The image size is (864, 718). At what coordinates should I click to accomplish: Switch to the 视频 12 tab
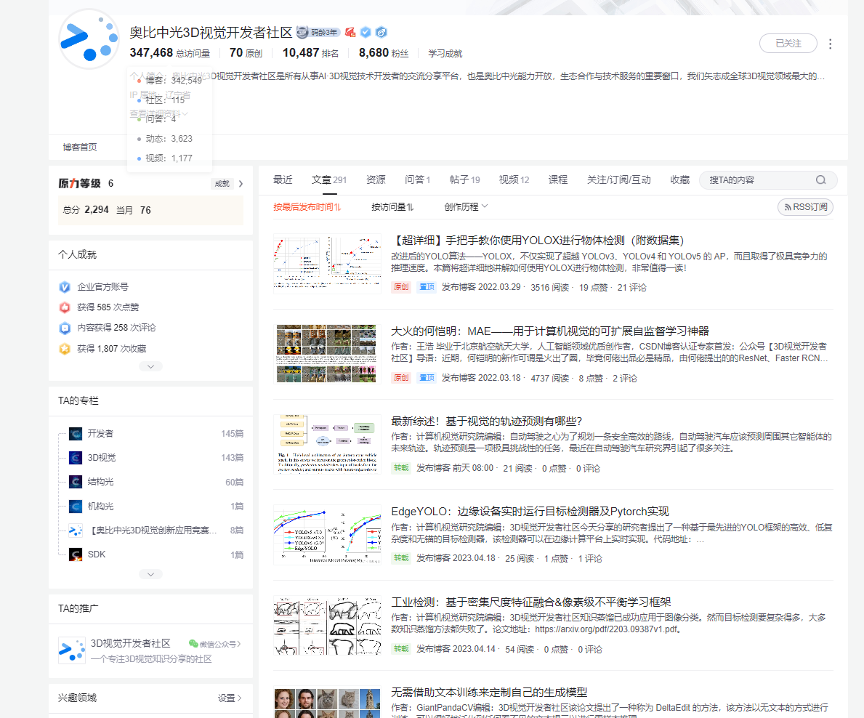tap(514, 179)
